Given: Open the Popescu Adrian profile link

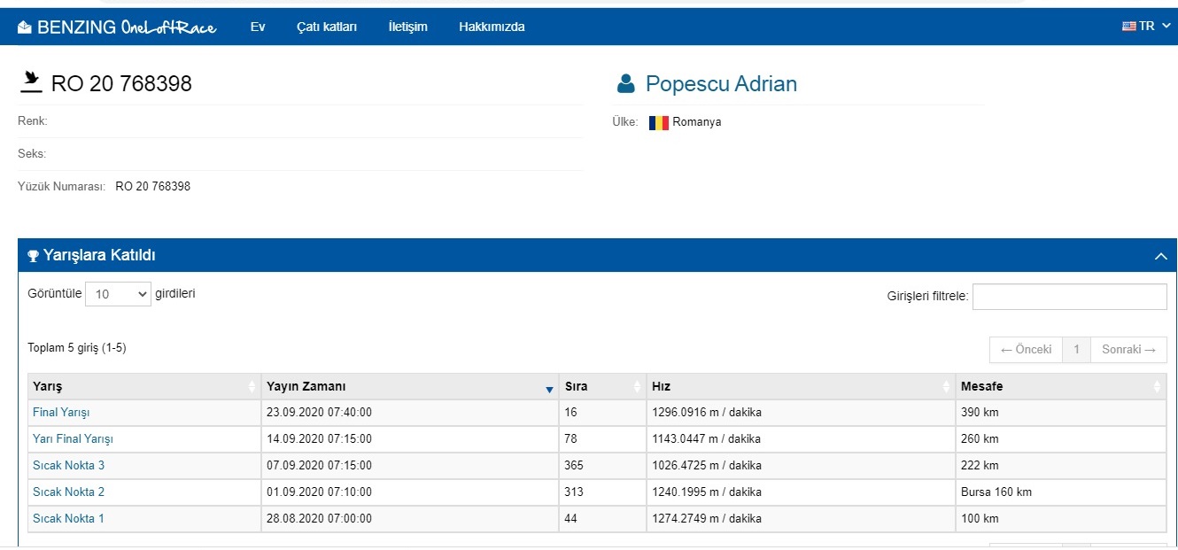Looking at the screenshot, I should click(x=721, y=83).
